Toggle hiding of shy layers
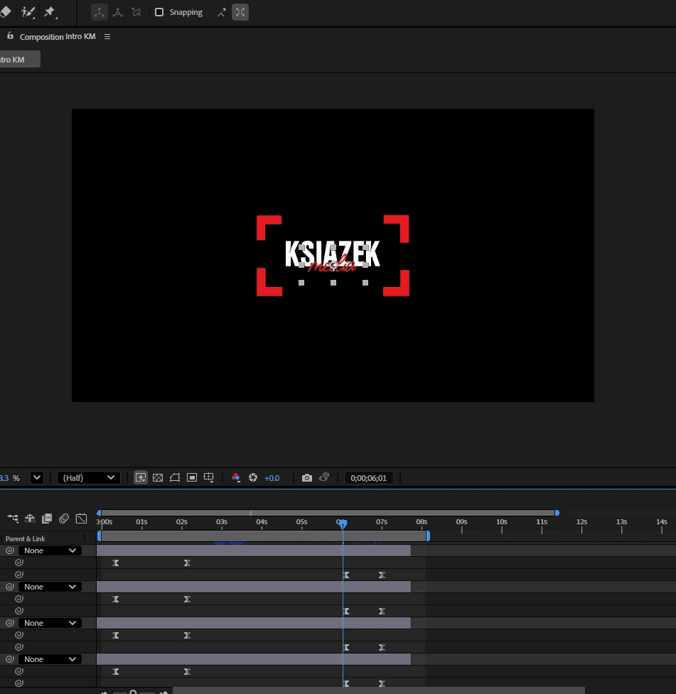The width and height of the screenshot is (676, 694). point(30,519)
